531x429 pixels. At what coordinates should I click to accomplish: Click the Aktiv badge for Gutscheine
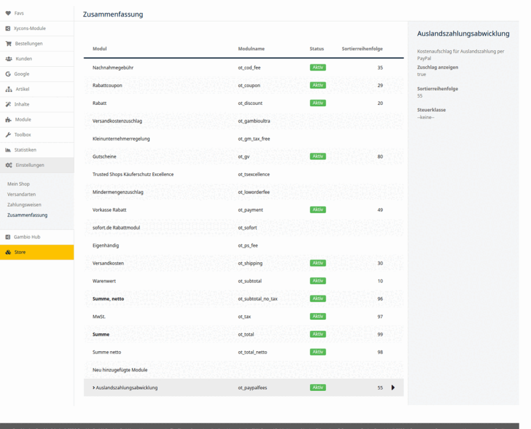[318, 156]
